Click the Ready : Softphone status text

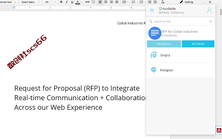point(171,13)
